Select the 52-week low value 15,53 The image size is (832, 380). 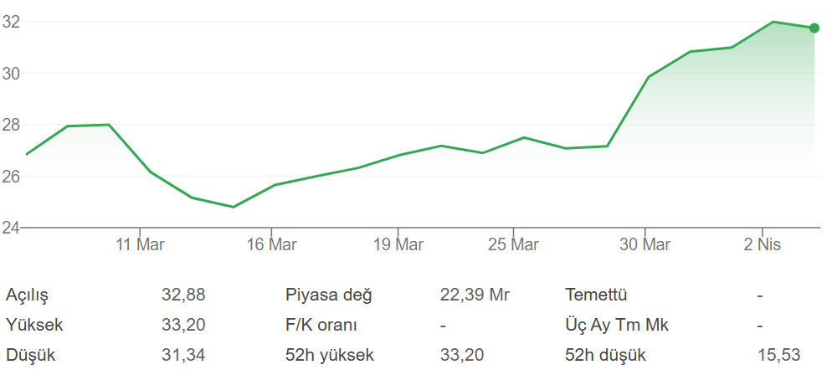click(778, 355)
